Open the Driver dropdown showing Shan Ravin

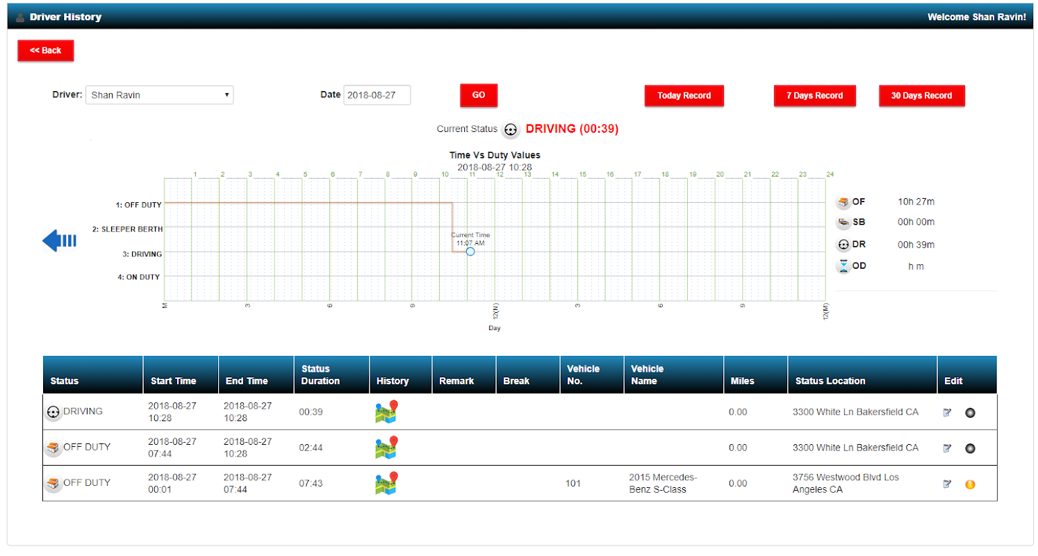tap(160, 95)
